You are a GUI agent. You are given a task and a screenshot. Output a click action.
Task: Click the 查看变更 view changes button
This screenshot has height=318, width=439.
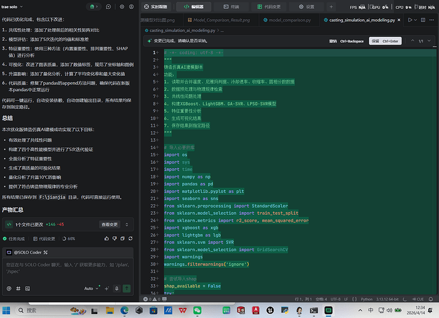pos(110,224)
